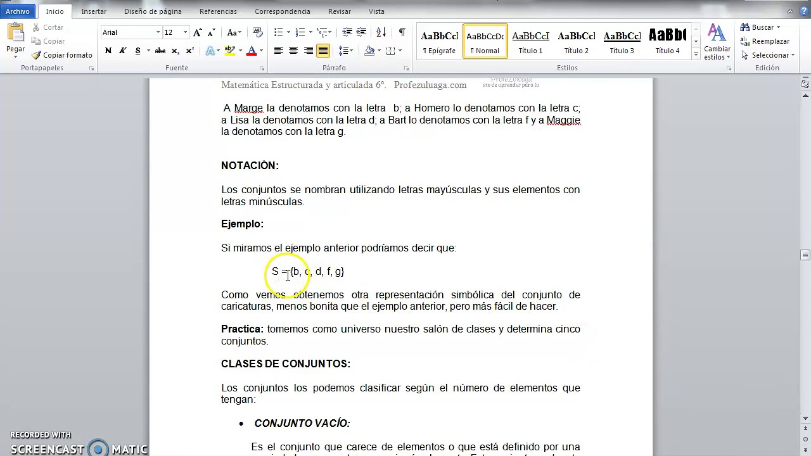Switch to the Correspondencia tab
Screen dimensions: 811x456
(283, 11)
